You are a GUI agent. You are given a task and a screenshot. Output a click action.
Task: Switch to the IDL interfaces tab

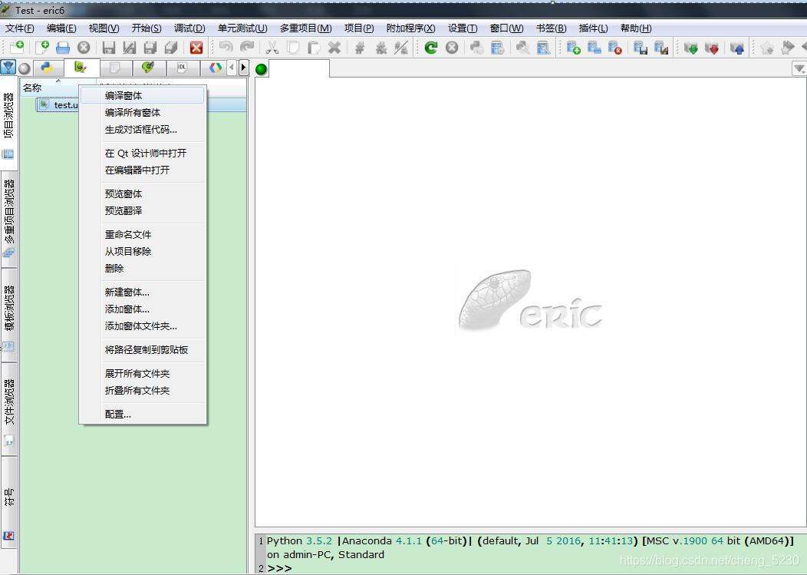coord(183,68)
